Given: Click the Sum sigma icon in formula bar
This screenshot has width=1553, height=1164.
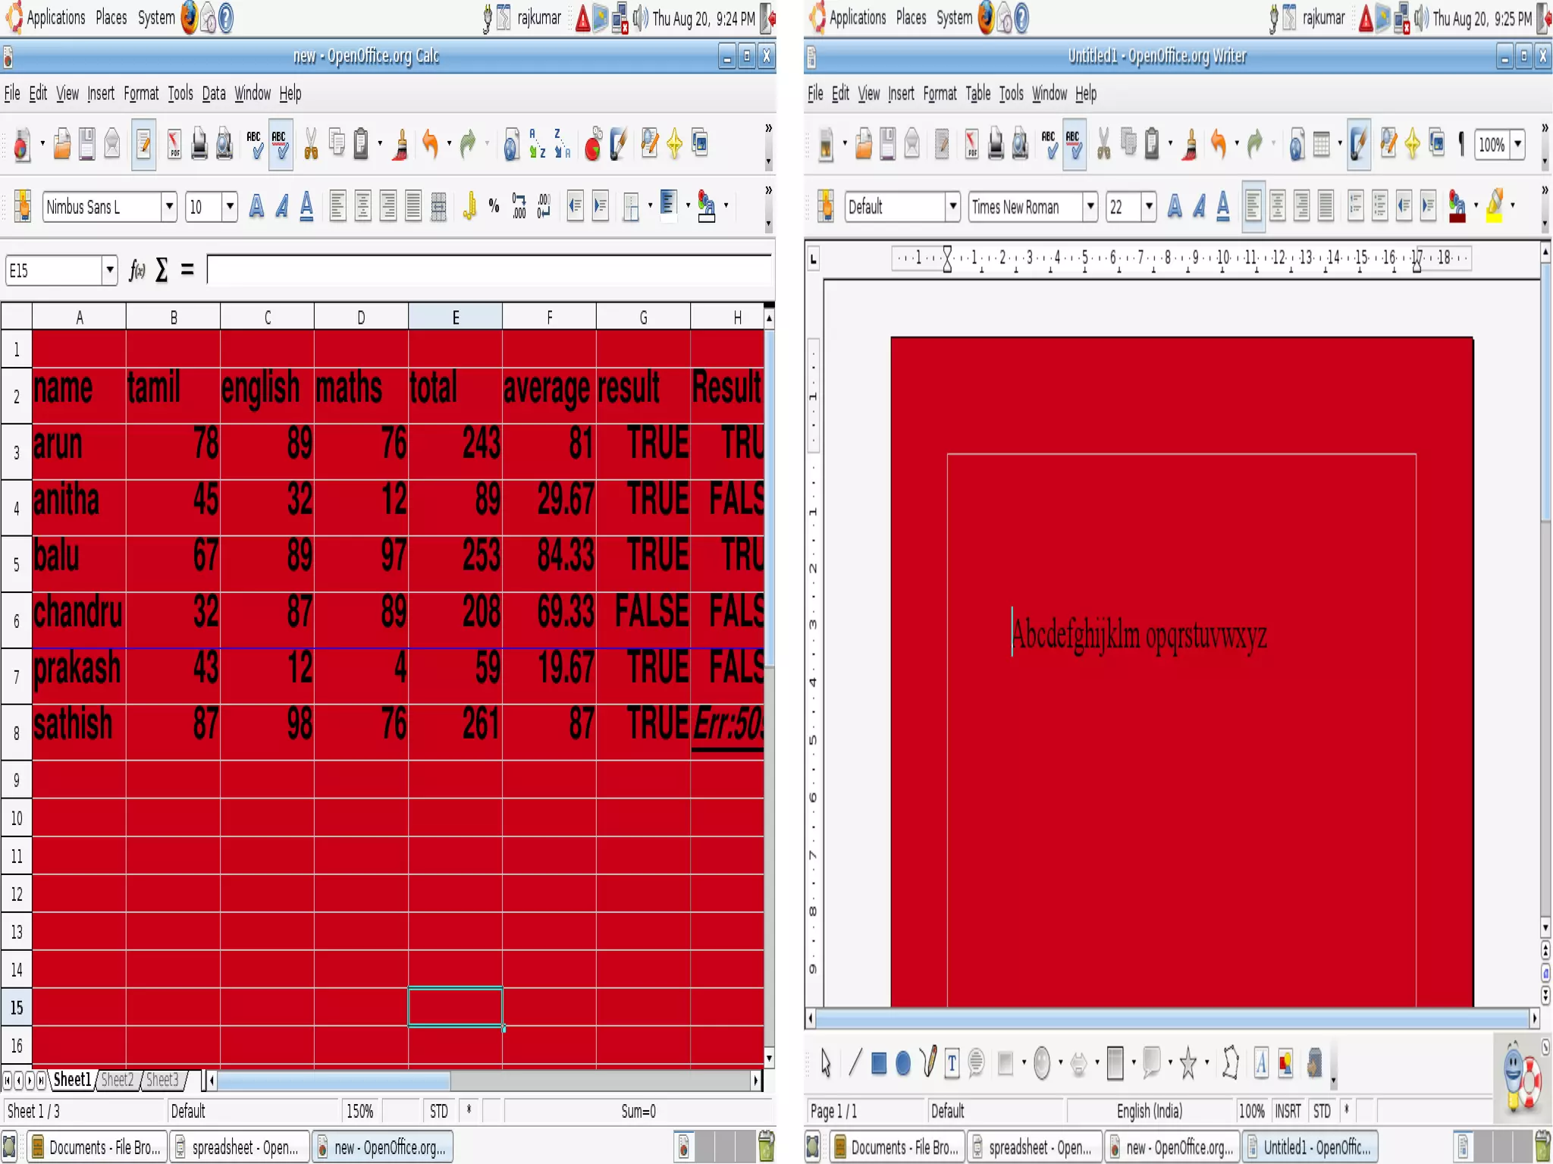Looking at the screenshot, I should (x=162, y=270).
